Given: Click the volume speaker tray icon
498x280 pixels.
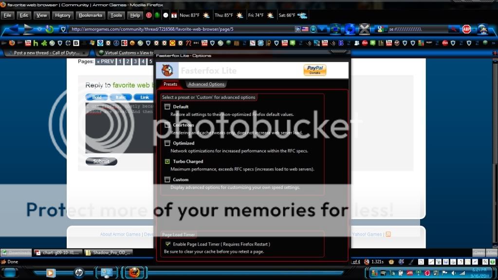Looking at the screenshot, I should pyautogui.click(x=454, y=273).
